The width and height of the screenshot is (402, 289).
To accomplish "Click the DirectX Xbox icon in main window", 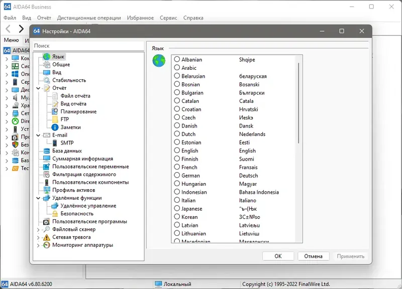I will point(16,121).
